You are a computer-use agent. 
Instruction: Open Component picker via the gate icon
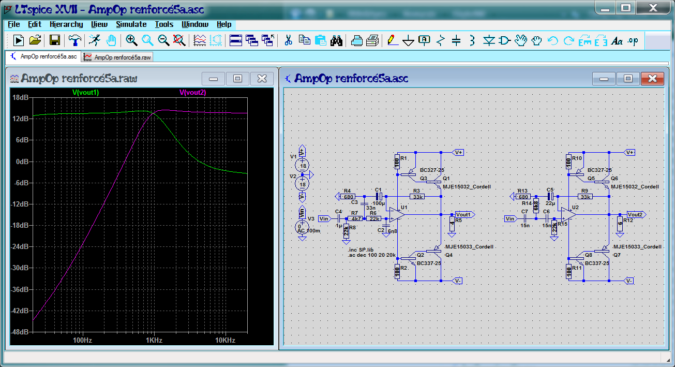coord(505,40)
